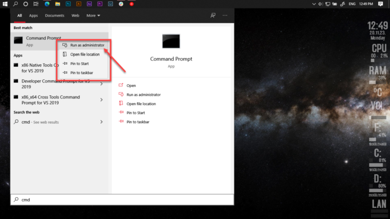Click the Search the web heading
The height and width of the screenshot is (219, 390).
(26, 112)
